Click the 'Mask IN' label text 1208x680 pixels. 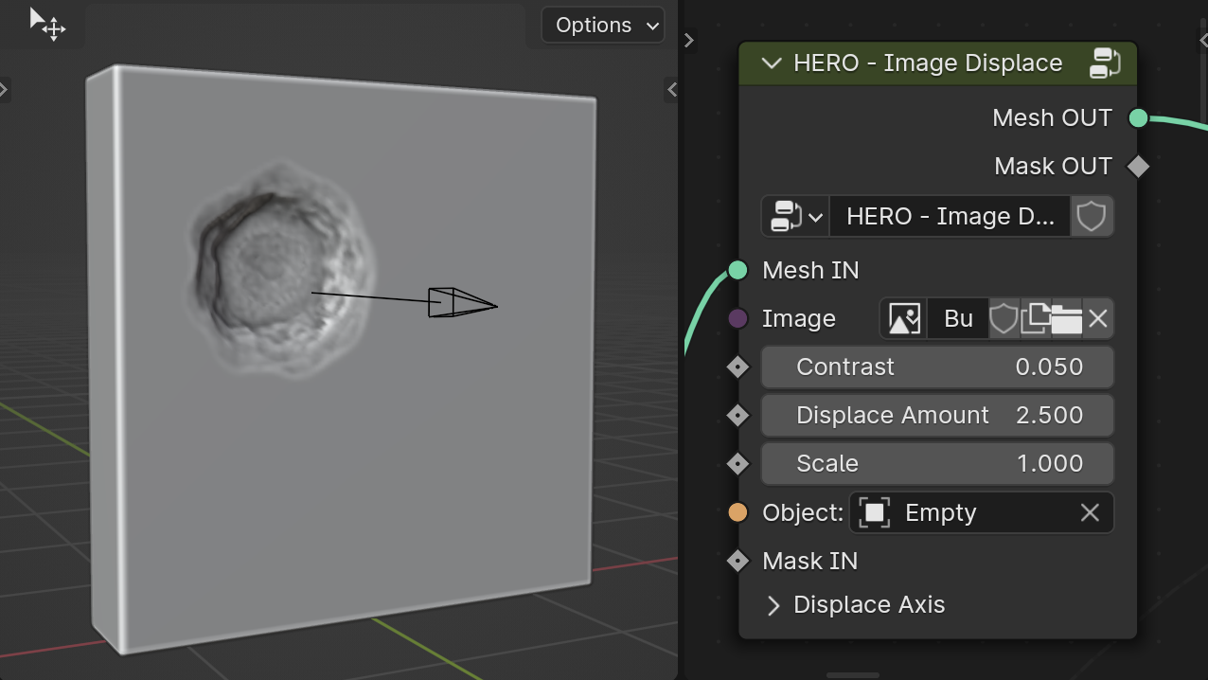pos(810,562)
